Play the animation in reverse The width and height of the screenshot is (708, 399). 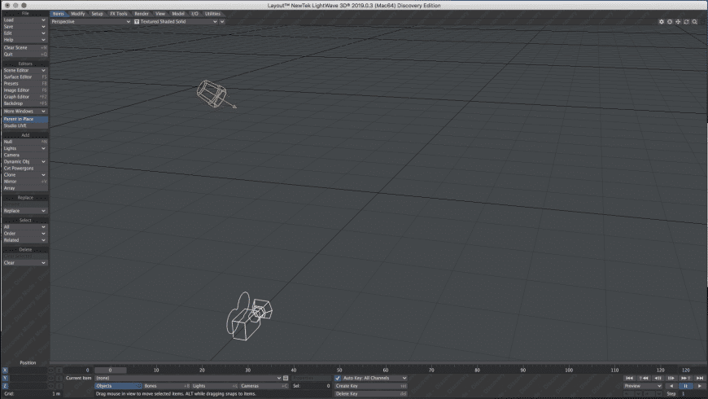coord(671,386)
